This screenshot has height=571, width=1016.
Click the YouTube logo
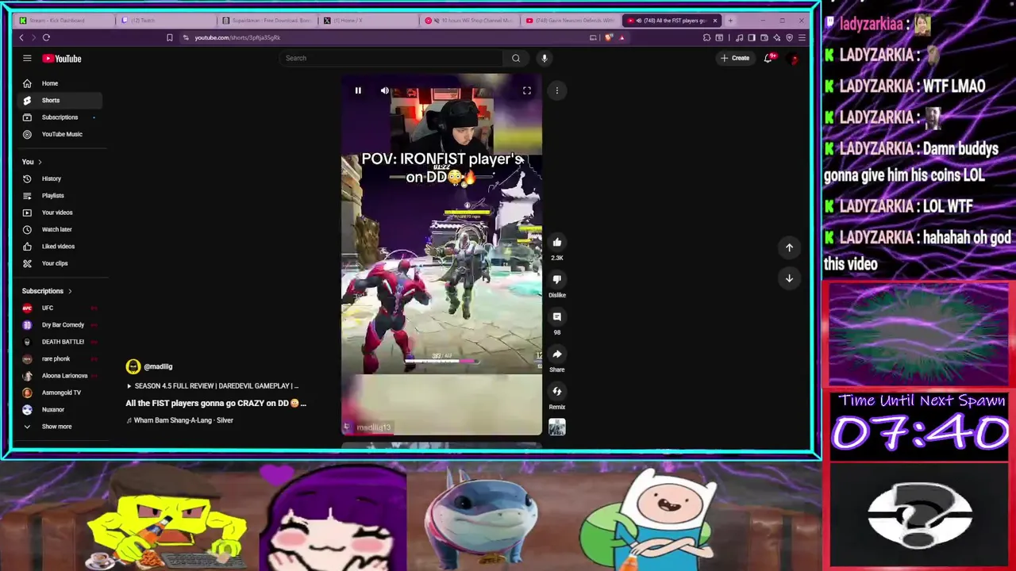coord(62,59)
